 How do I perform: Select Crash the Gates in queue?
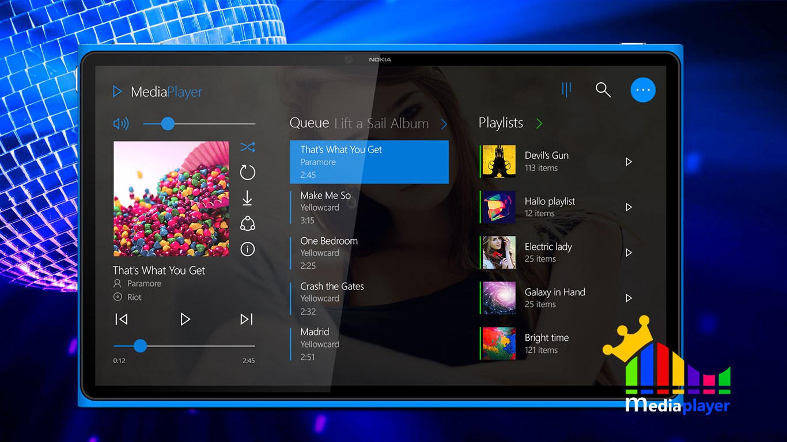click(x=369, y=298)
